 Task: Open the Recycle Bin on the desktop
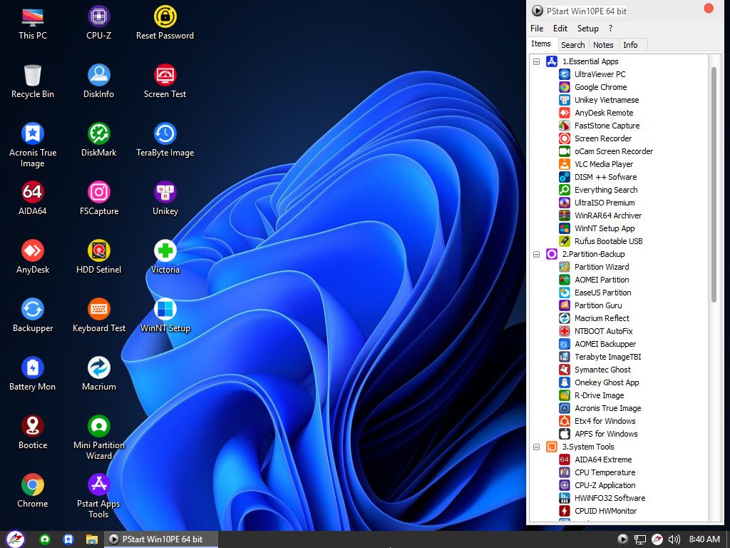pyautogui.click(x=33, y=81)
